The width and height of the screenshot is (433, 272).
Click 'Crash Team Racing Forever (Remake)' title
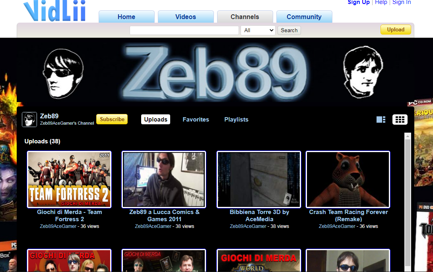(x=348, y=216)
